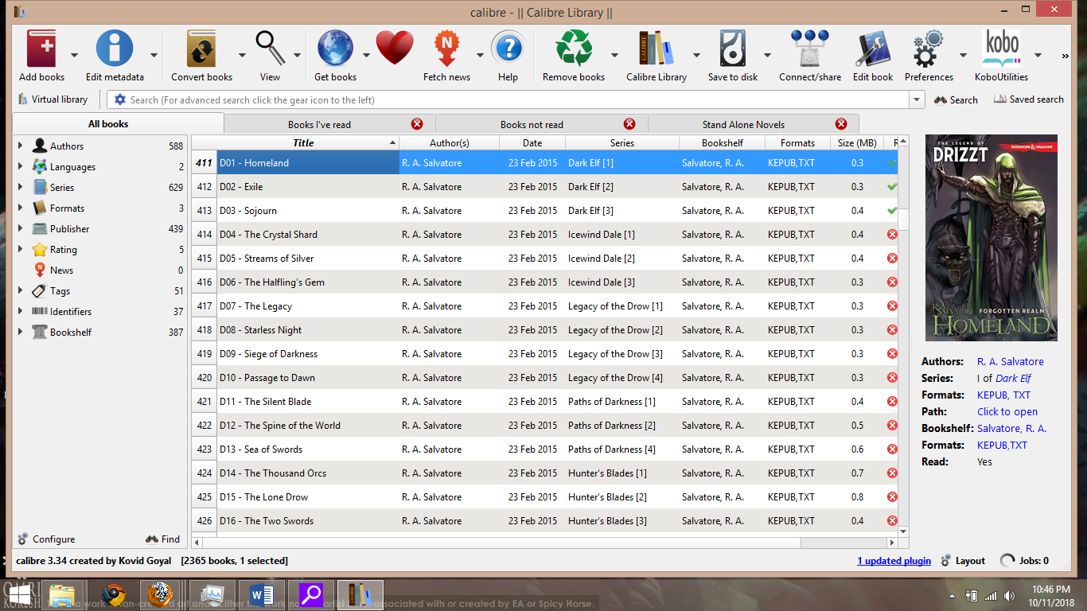The height and width of the screenshot is (611, 1087).
Task: Open Word from the taskbar
Action: pyautogui.click(x=261, y=595)
